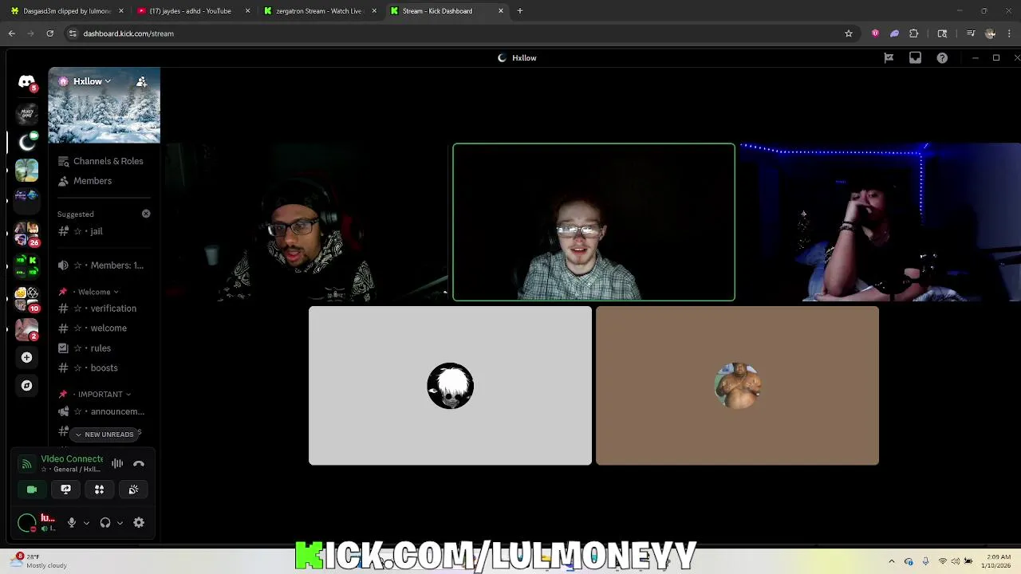This screenshot has height=574, width=1021.
Task: Open the boosts channel
Action: point(102,368)
